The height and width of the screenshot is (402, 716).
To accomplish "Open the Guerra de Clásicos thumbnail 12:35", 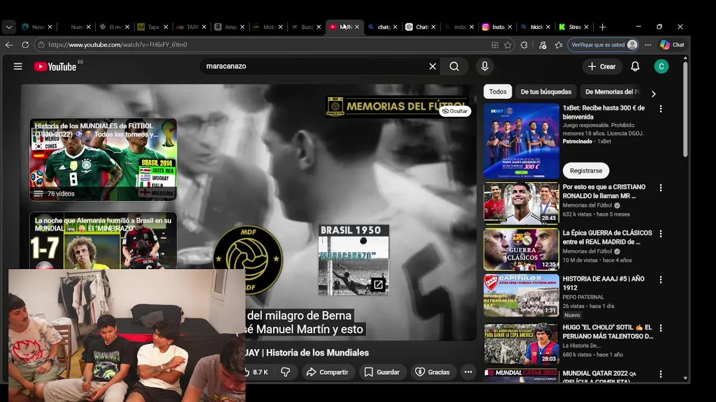I will click(x=521, y=249).
